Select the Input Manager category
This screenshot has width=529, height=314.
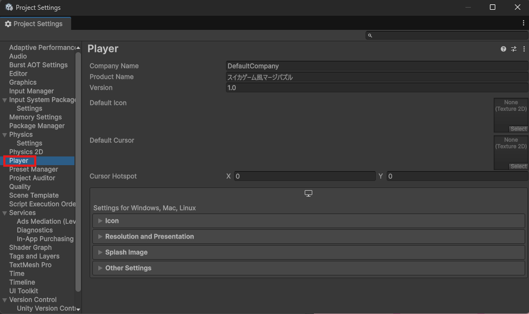tap(32, 91)
